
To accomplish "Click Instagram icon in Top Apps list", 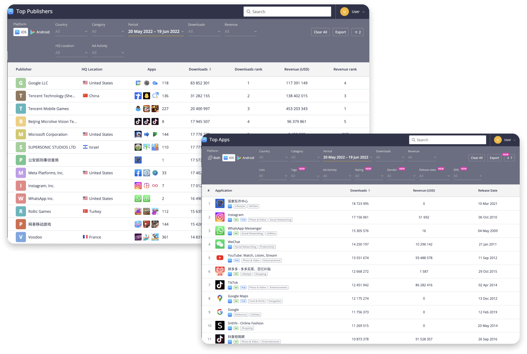I will 220,217.
